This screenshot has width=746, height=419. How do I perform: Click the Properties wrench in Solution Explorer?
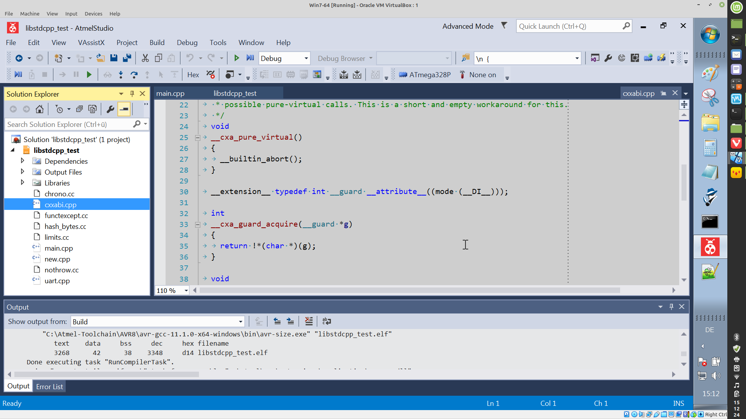click(x=110, y=109)
